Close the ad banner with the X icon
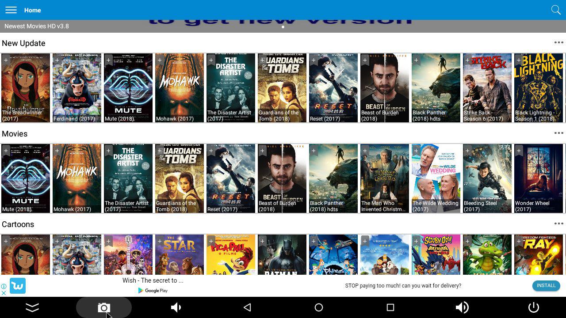Image resolution: width=566 pixels, height=318 pixels. pos(4,293)
